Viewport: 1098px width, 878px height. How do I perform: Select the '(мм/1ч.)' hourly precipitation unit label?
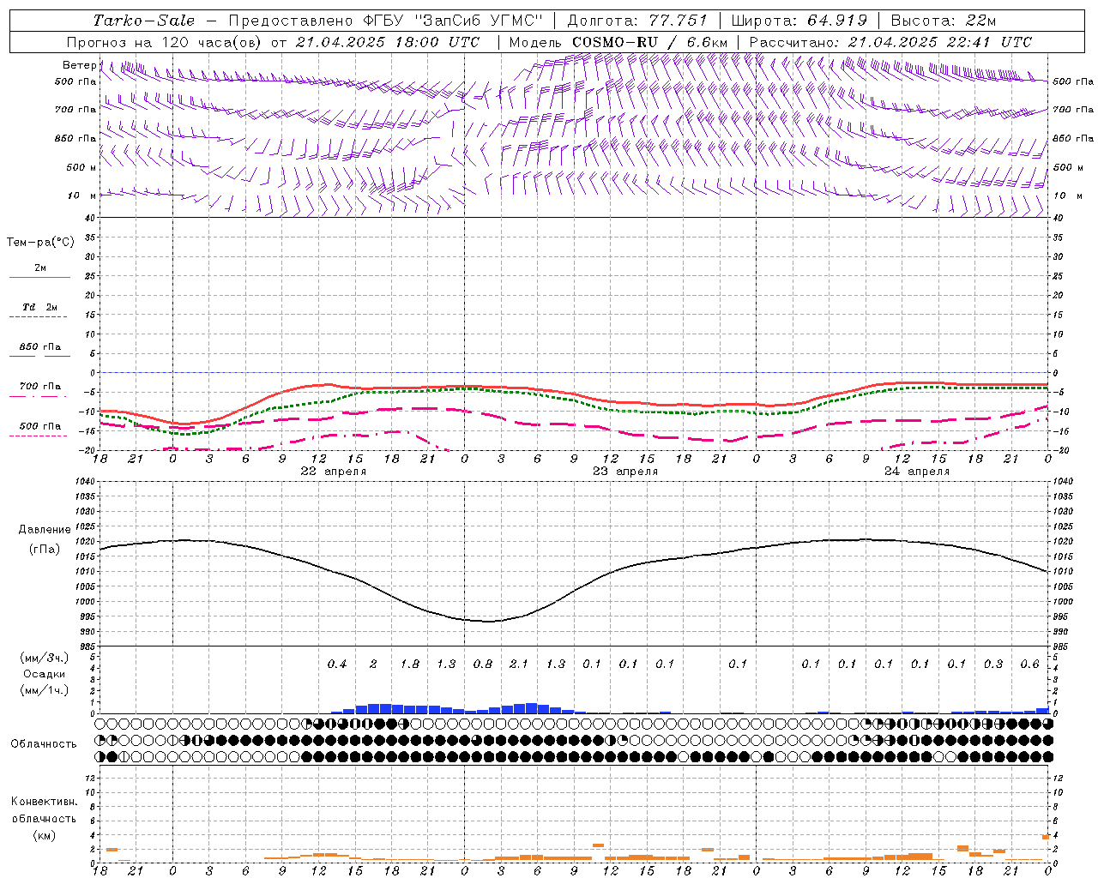point(44,690)
